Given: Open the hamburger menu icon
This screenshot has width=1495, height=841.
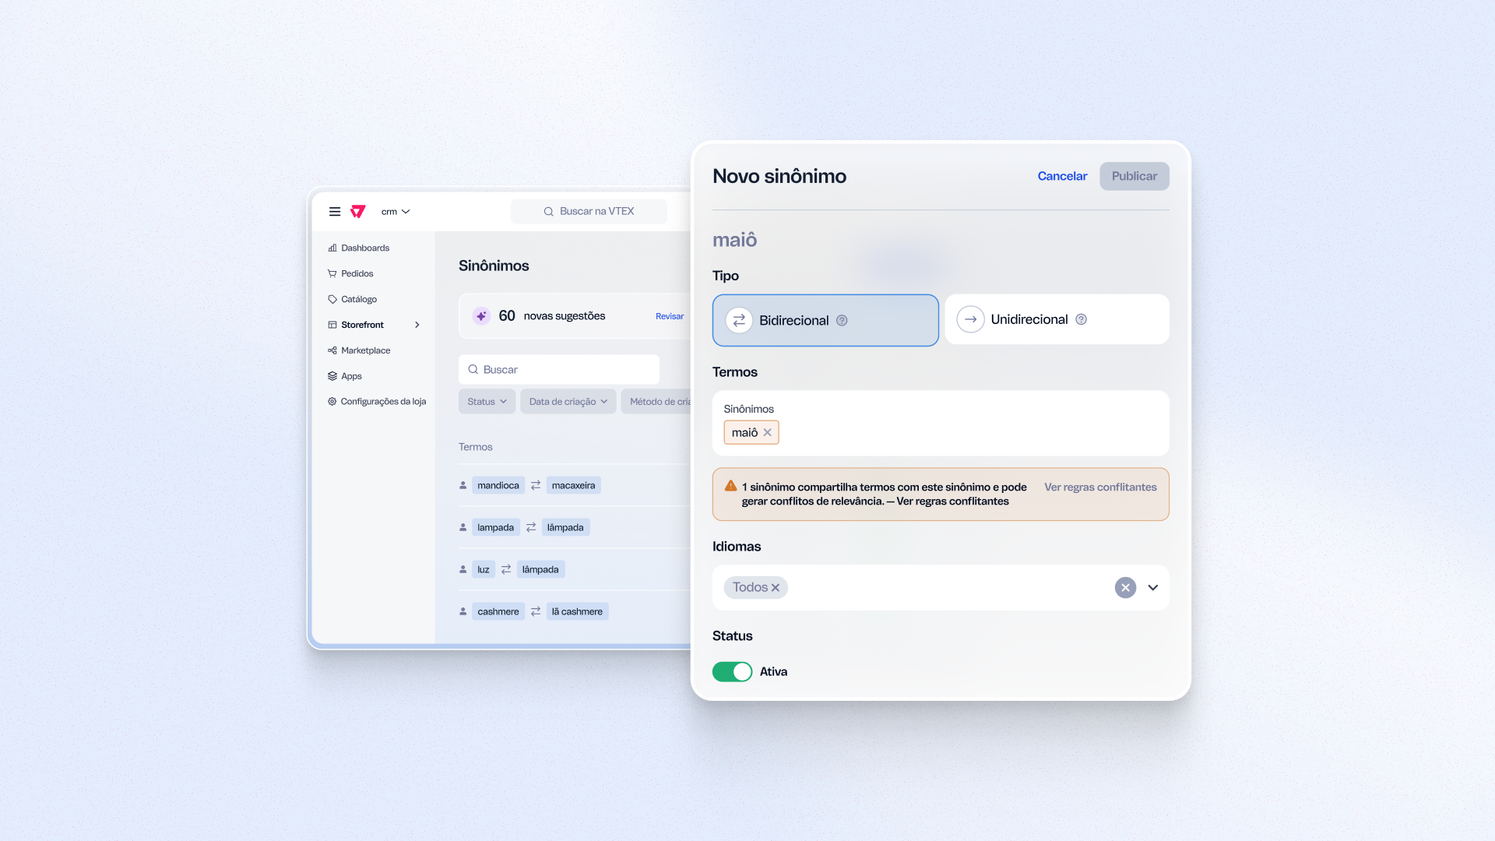Looking at the screenshot, I should pos(335,212).
